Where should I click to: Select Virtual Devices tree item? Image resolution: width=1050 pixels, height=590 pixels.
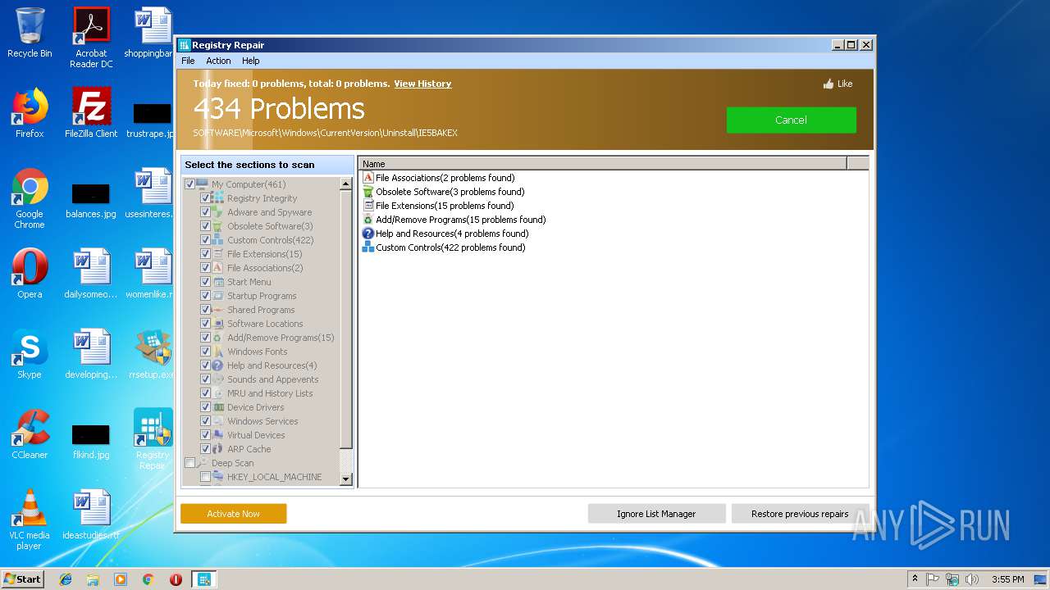click(256, 435)
